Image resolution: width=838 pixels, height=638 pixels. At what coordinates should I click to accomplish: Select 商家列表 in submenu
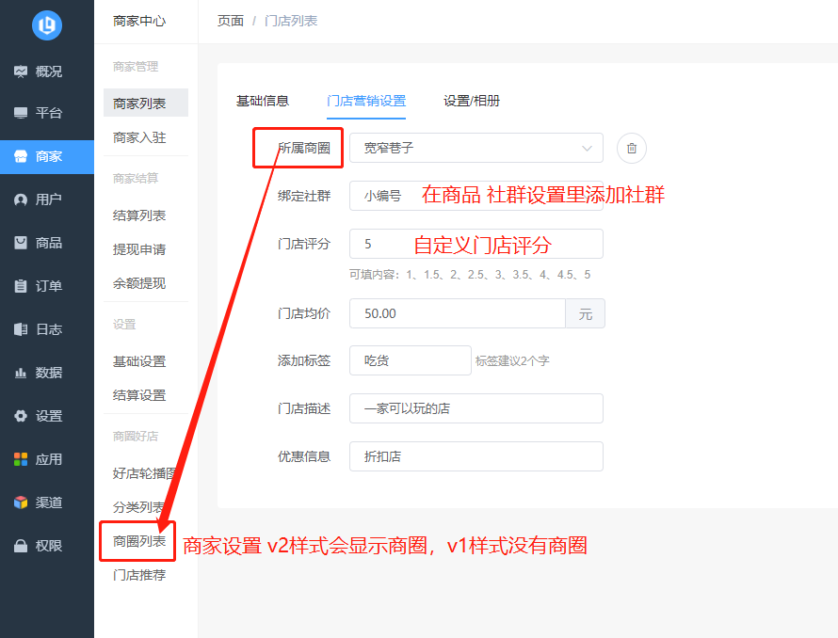146,103
